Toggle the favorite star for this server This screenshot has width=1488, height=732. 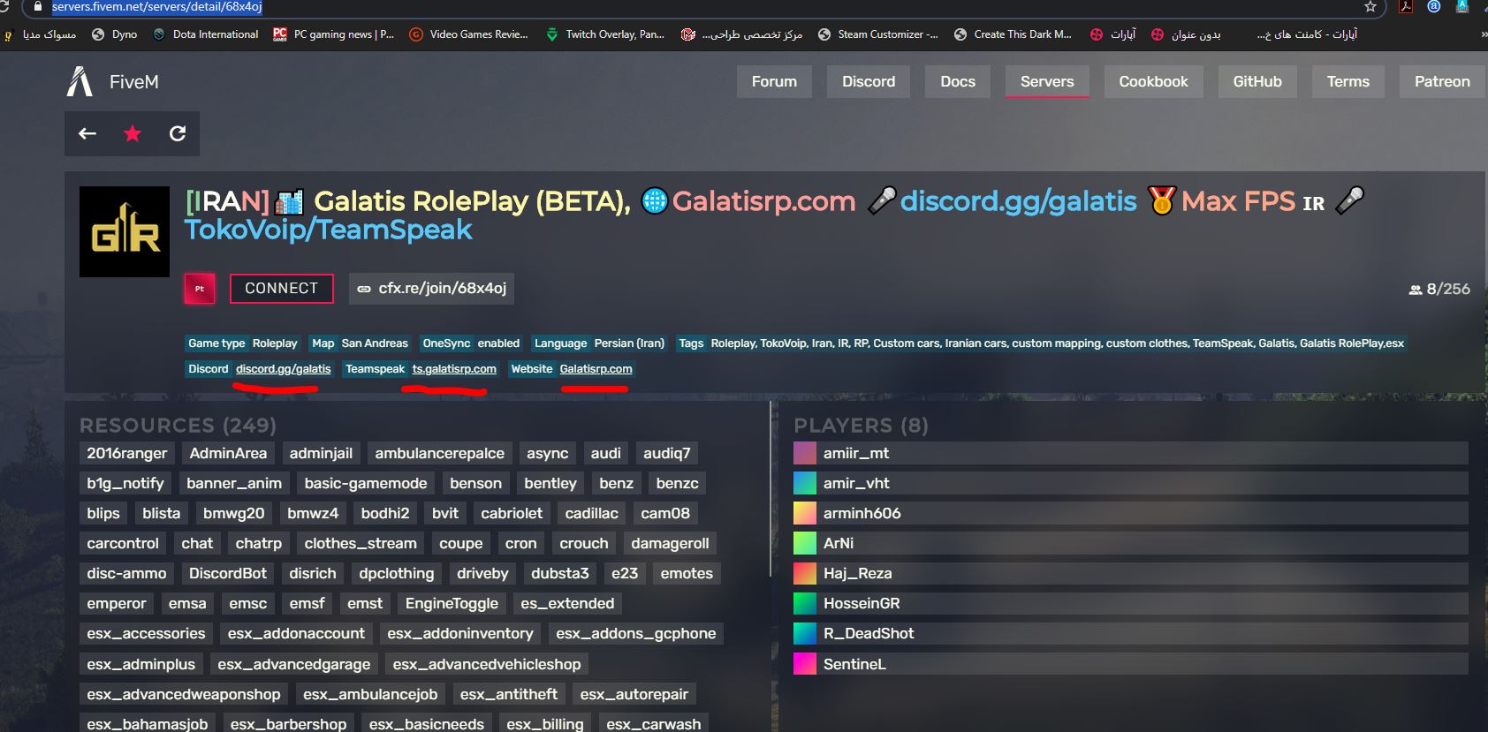(x=133, y=133)
